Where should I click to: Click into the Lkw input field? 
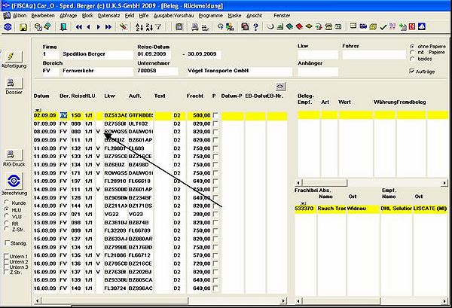318,55
